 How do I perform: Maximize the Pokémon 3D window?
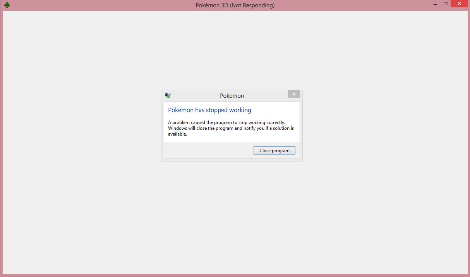446,3
